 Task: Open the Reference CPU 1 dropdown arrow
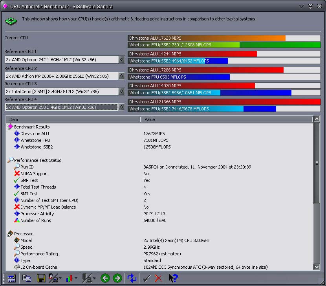tap(122, 59)
